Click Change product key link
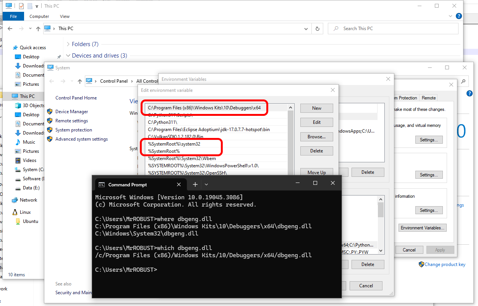This screenshot has width=478, height=306. coord(444,264)
